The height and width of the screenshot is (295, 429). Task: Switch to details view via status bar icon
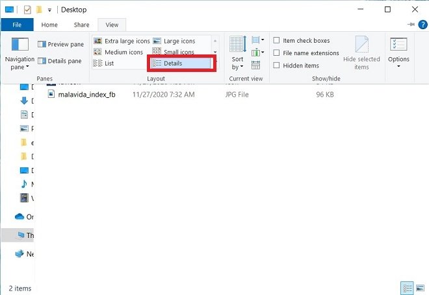[407, 288]
